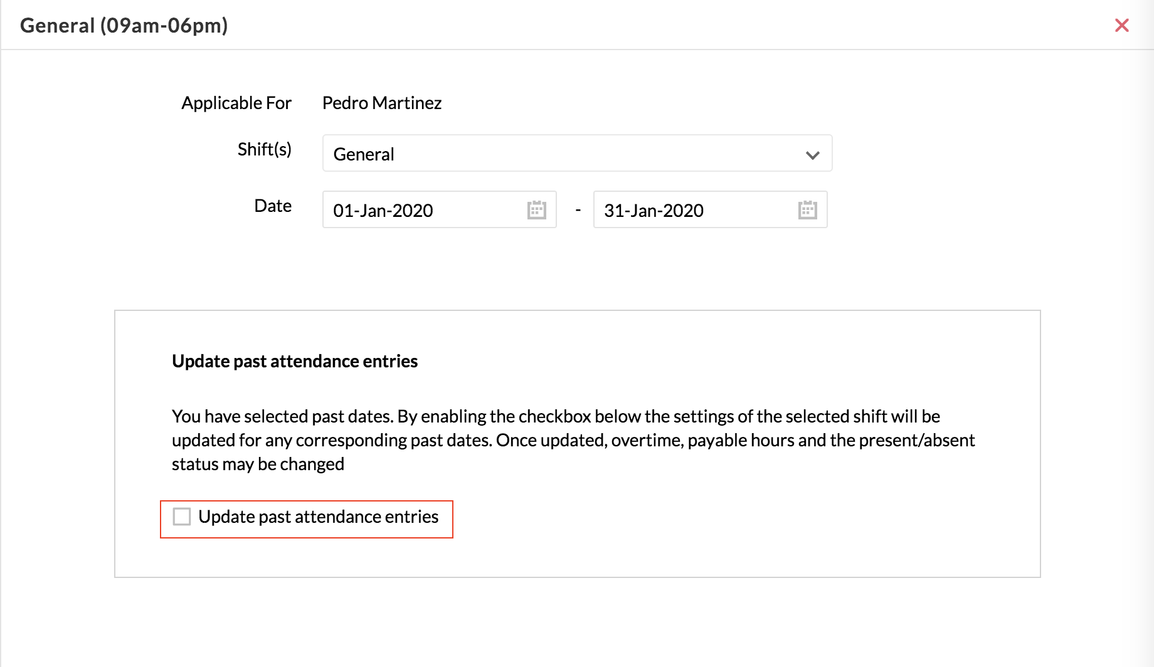Click the checkbox label 'Update past attendance entries'
Viewport: 1154px width, 667px height.
click(318, 517)
